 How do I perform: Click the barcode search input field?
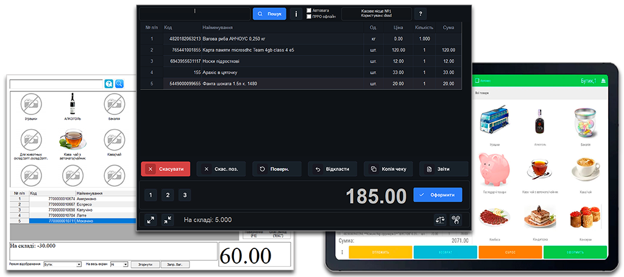pyautogui.click(x=194, y=13)
